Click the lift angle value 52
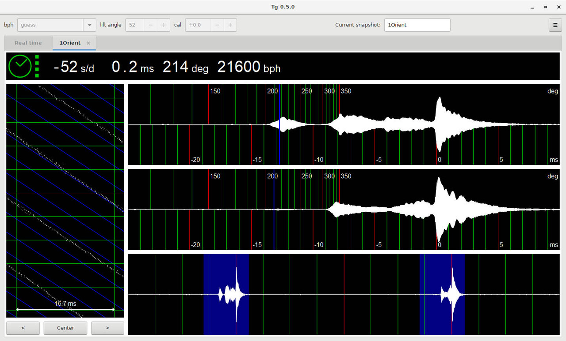566x341 pixels. point(135,25)
